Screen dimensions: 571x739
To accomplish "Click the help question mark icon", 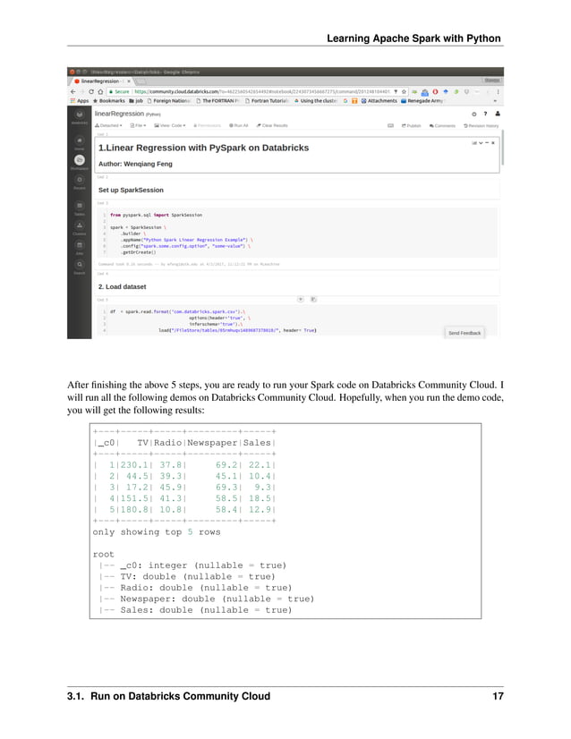I will pyautogui.click(x=485, y=114).
